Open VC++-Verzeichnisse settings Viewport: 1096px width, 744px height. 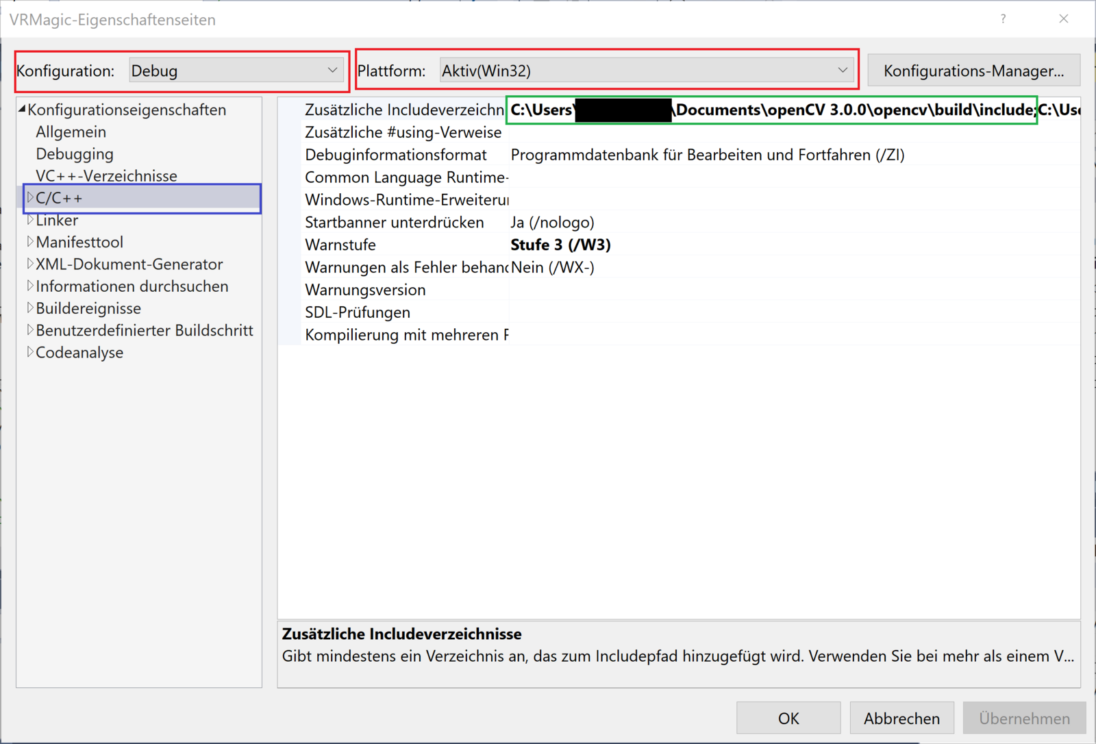pyautogui.click(x=106, y=176)
